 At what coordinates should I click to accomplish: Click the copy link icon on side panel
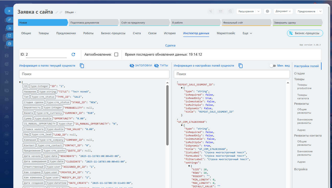(9, 20)
